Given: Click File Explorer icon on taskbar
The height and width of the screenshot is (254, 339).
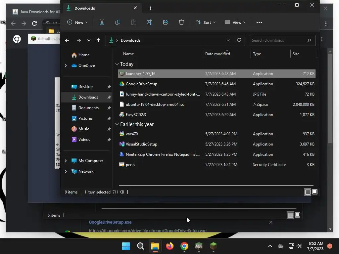Looking at the screenshot, I should click(x=155, y=246).
